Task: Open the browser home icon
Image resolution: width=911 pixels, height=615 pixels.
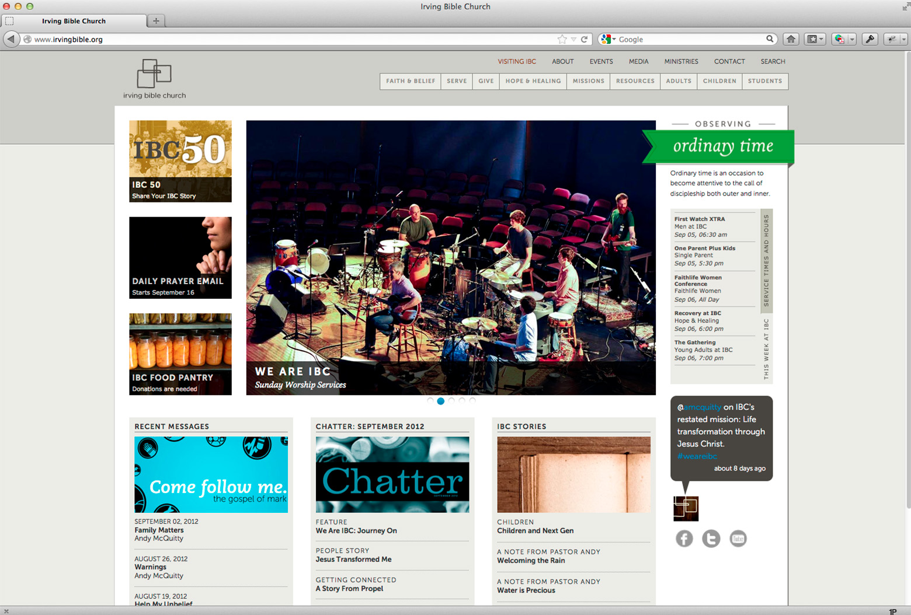Action: tap(791, 39)
